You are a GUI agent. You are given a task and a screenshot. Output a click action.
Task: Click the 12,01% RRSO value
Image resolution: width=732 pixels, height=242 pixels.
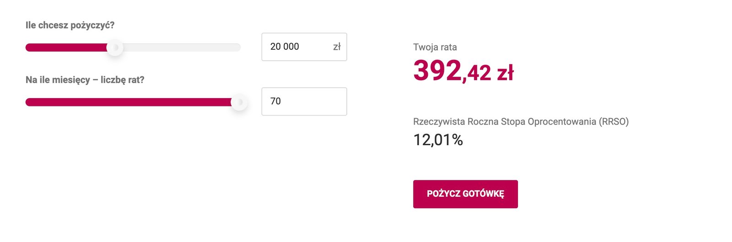click(438, 140)
